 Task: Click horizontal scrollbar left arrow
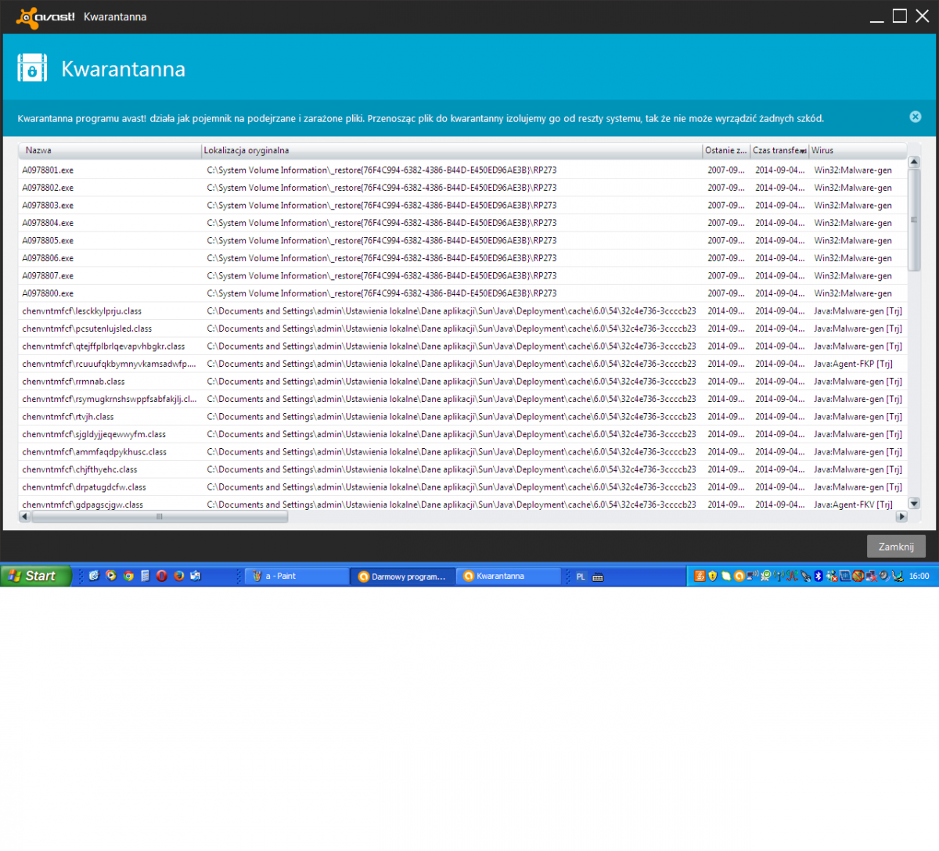click(24, 516)
